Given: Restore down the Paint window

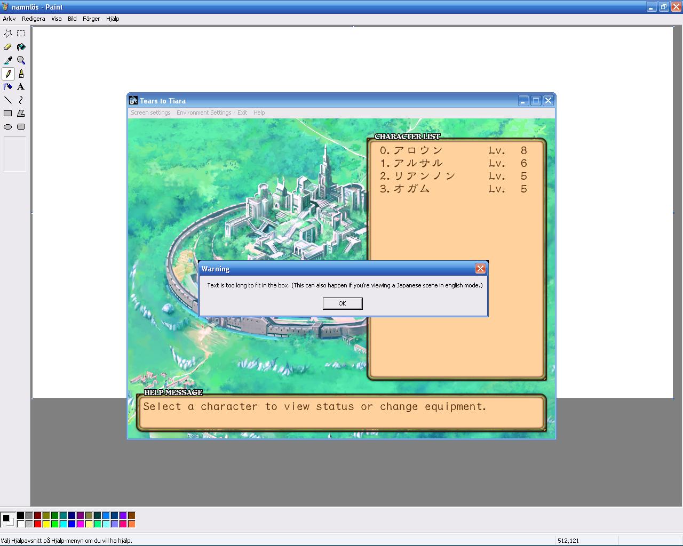Looking at the screenshot, I should coord(664,7).
